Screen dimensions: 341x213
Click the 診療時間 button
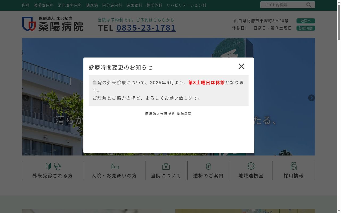tap(306, 28)
